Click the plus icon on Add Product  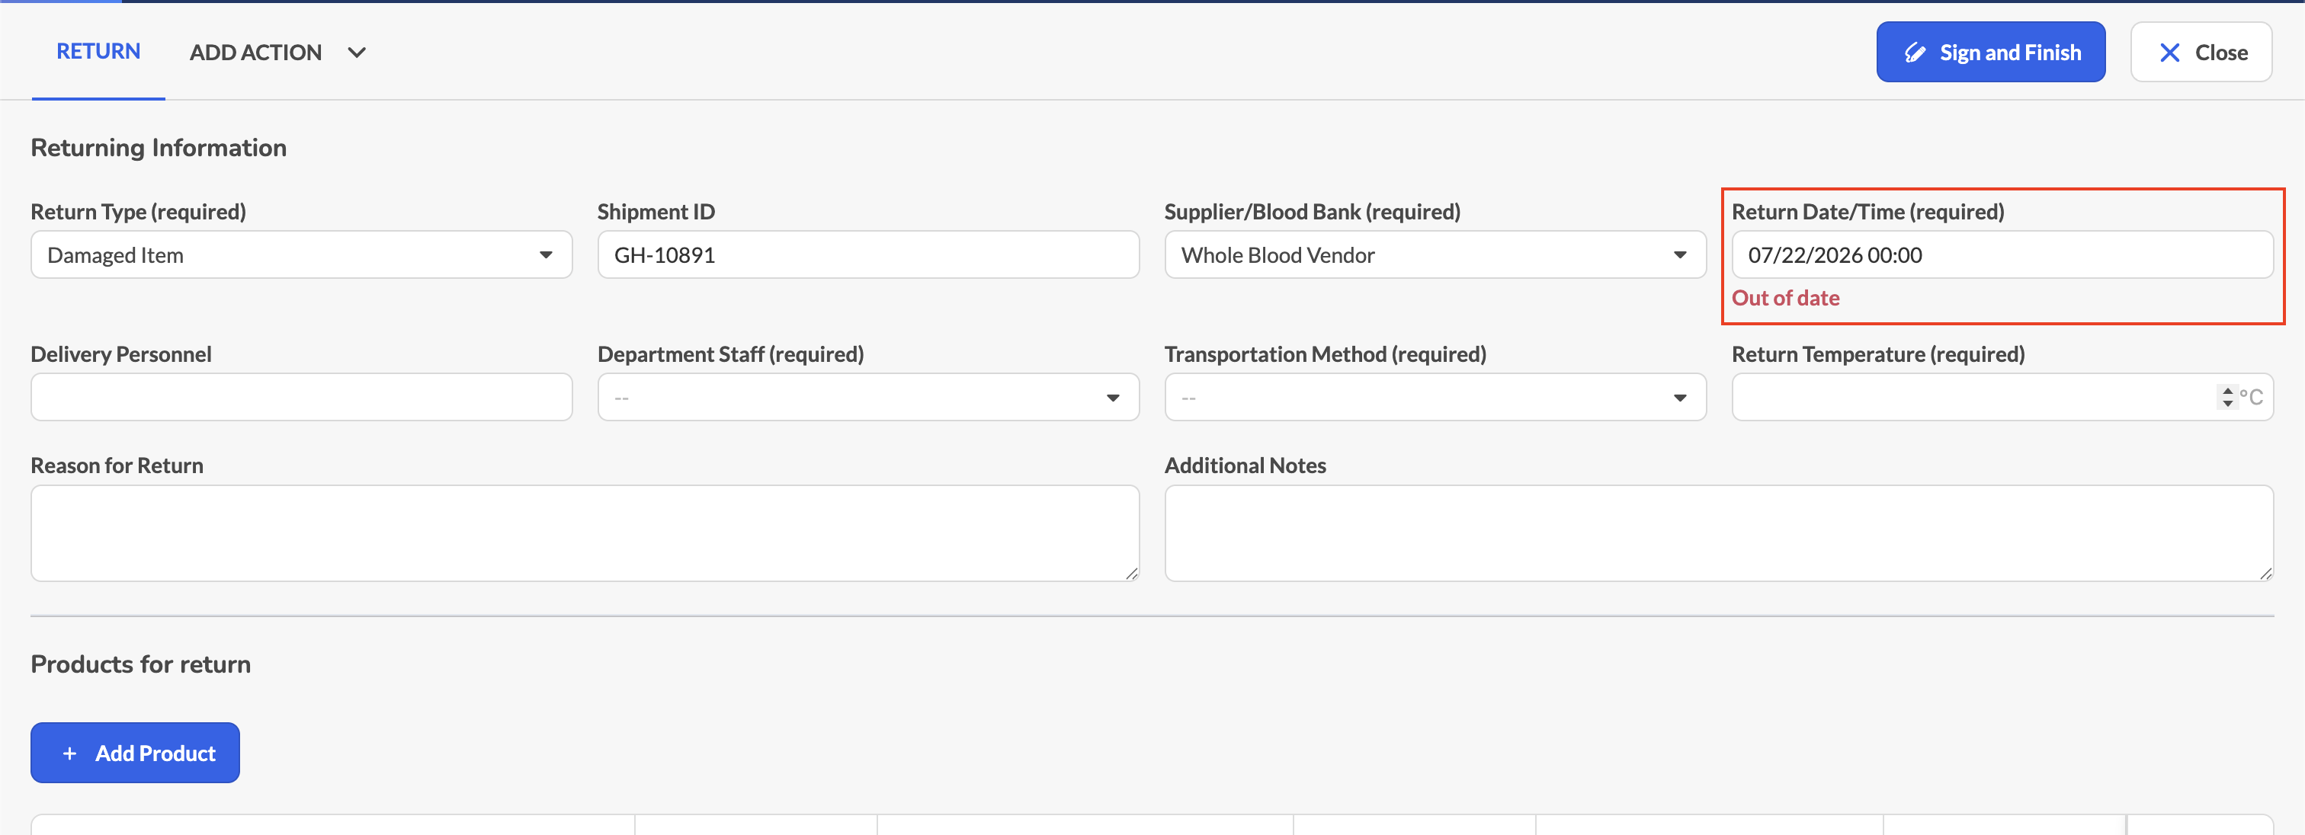coord(70,753)
